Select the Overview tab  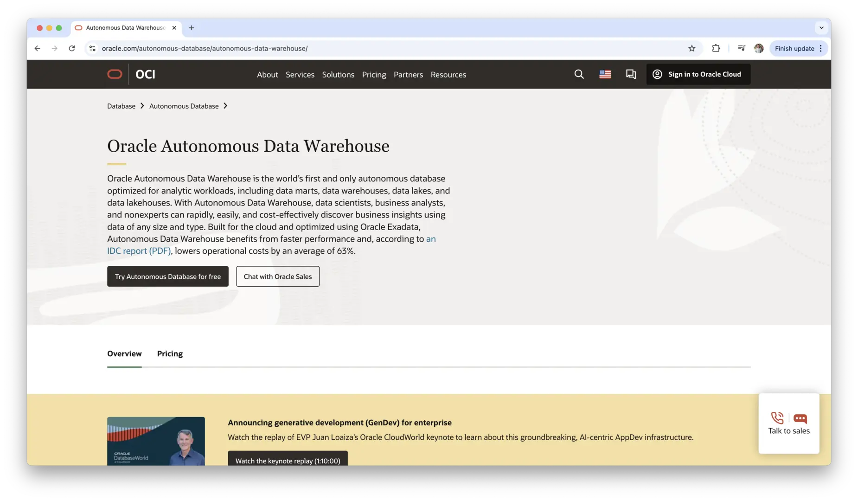(x=124, y=353)
